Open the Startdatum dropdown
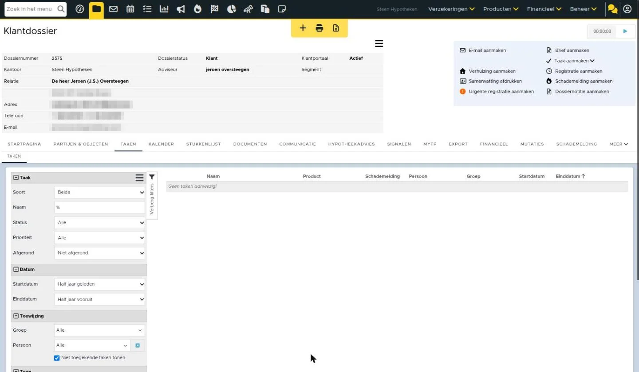The height and width of the screenshot is (372, 639). click(99, 284)
